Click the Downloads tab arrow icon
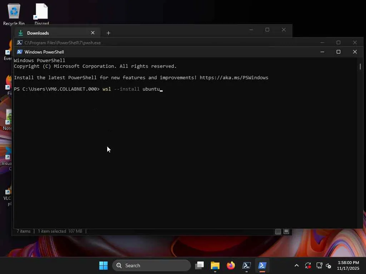 [20, 33]
